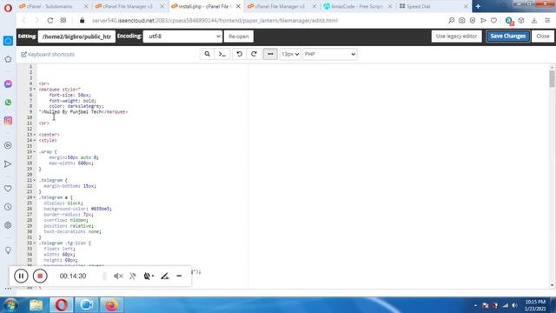Open WhatsApp in Opera sidebar

(x=8, y=103)
